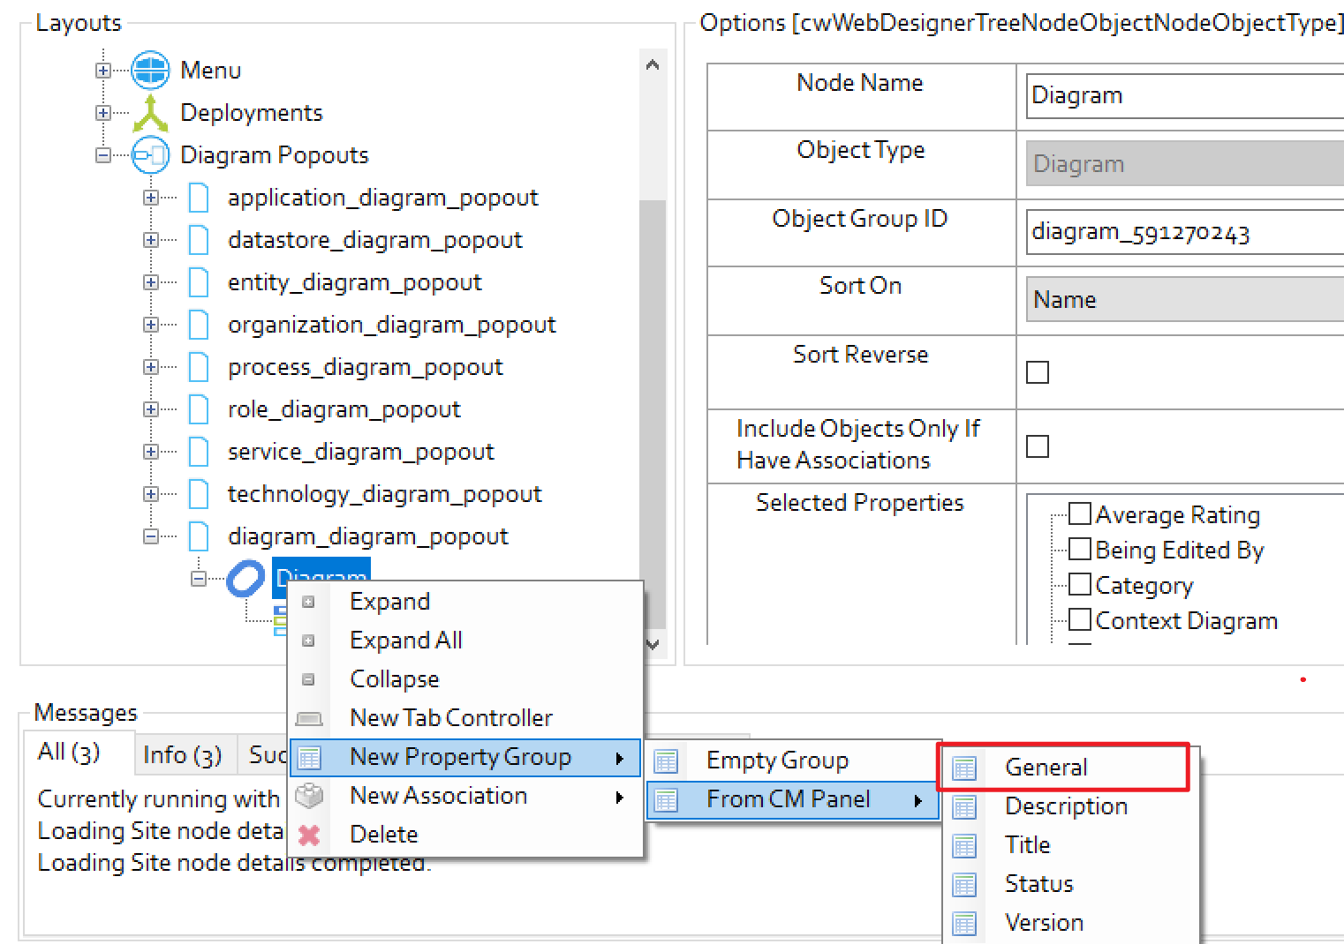This screenshot has width=1344, height=944.
Task: Check the Category property
Action: pos(1079,584)
